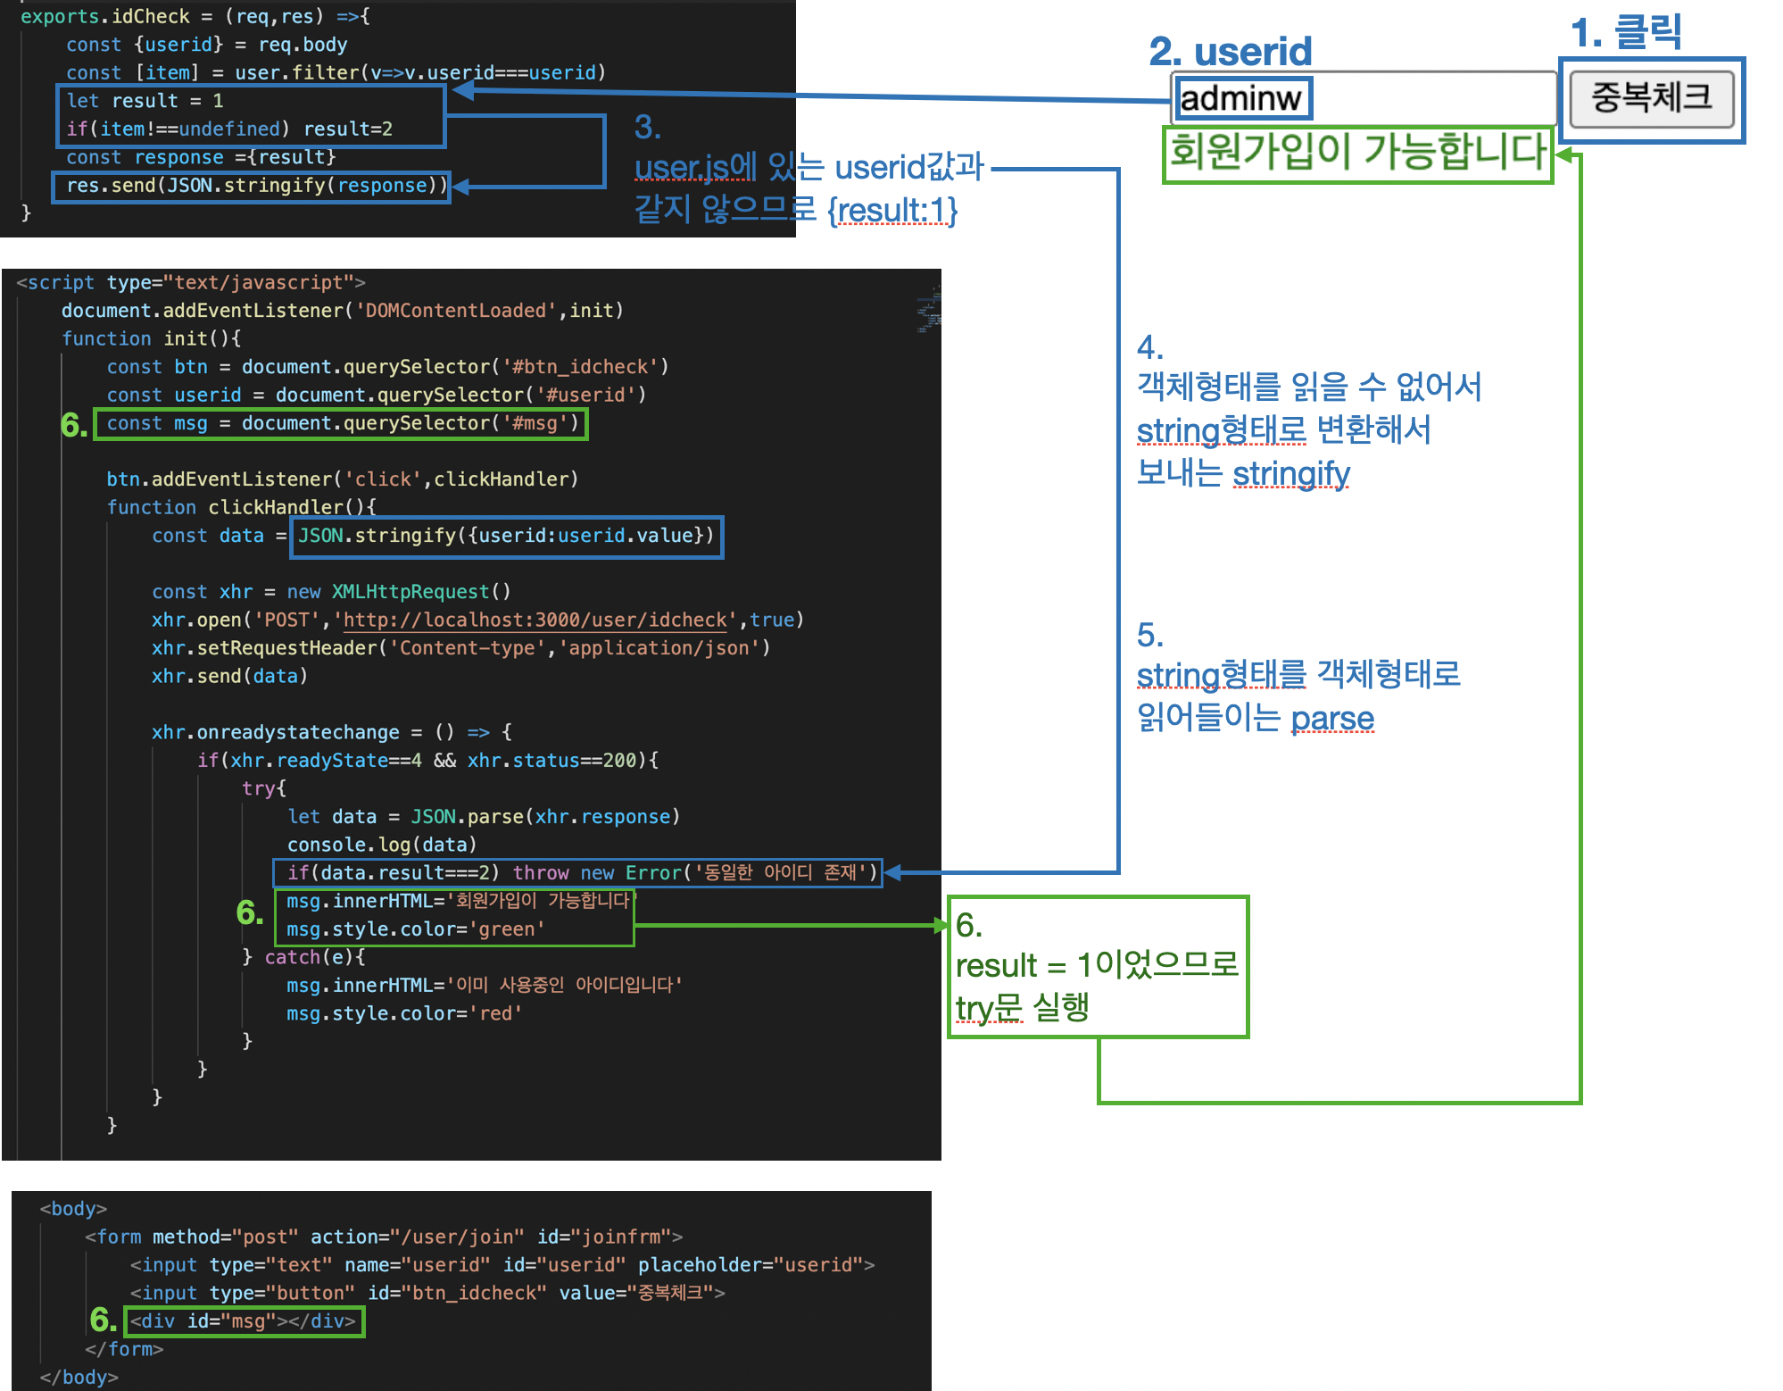Click the 'let result = 1' code line
This screenshot has width=1783, height=1391.
(x=145, y=101)
